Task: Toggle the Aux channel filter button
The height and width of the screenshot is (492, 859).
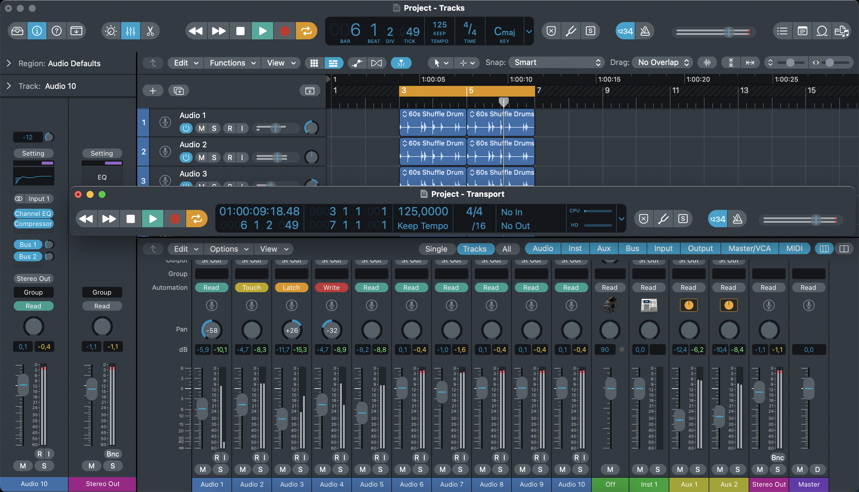Action: 603,249
